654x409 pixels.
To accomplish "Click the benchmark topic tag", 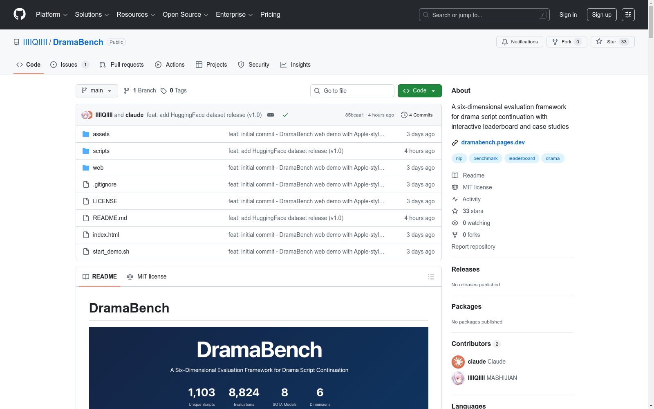I will pos(486,158).
